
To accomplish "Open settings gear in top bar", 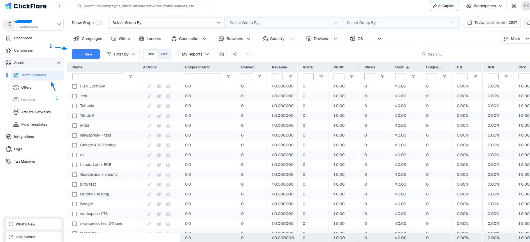I will [514, 6].
